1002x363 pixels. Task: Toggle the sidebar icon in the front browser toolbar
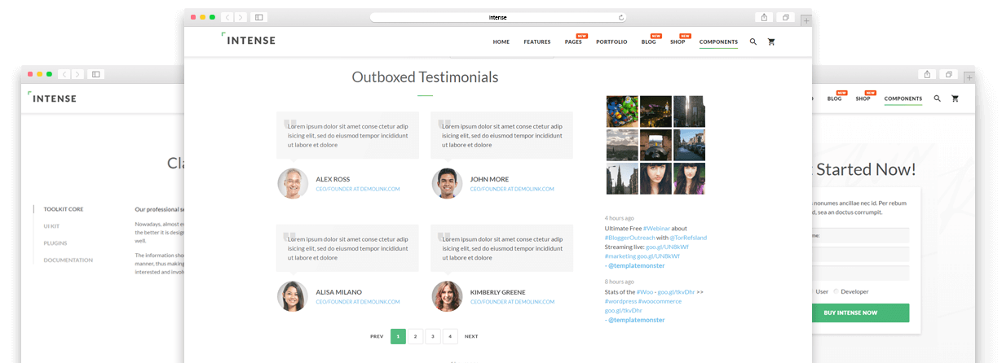258,17
